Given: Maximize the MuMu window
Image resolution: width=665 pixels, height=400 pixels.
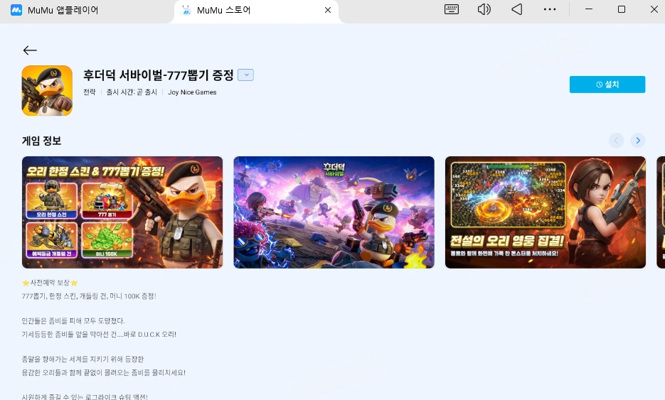Looking at the screenshot, I should pos(622,9).
